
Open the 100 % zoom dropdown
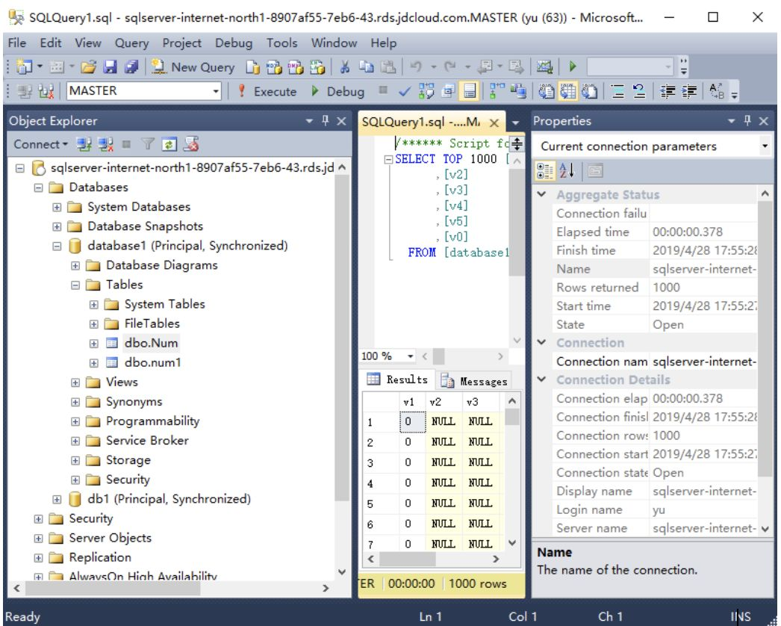tap(411, 356)
